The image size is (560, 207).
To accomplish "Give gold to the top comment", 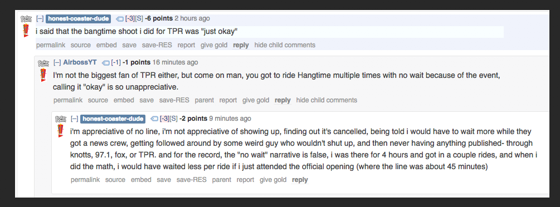I will (214, 45).
